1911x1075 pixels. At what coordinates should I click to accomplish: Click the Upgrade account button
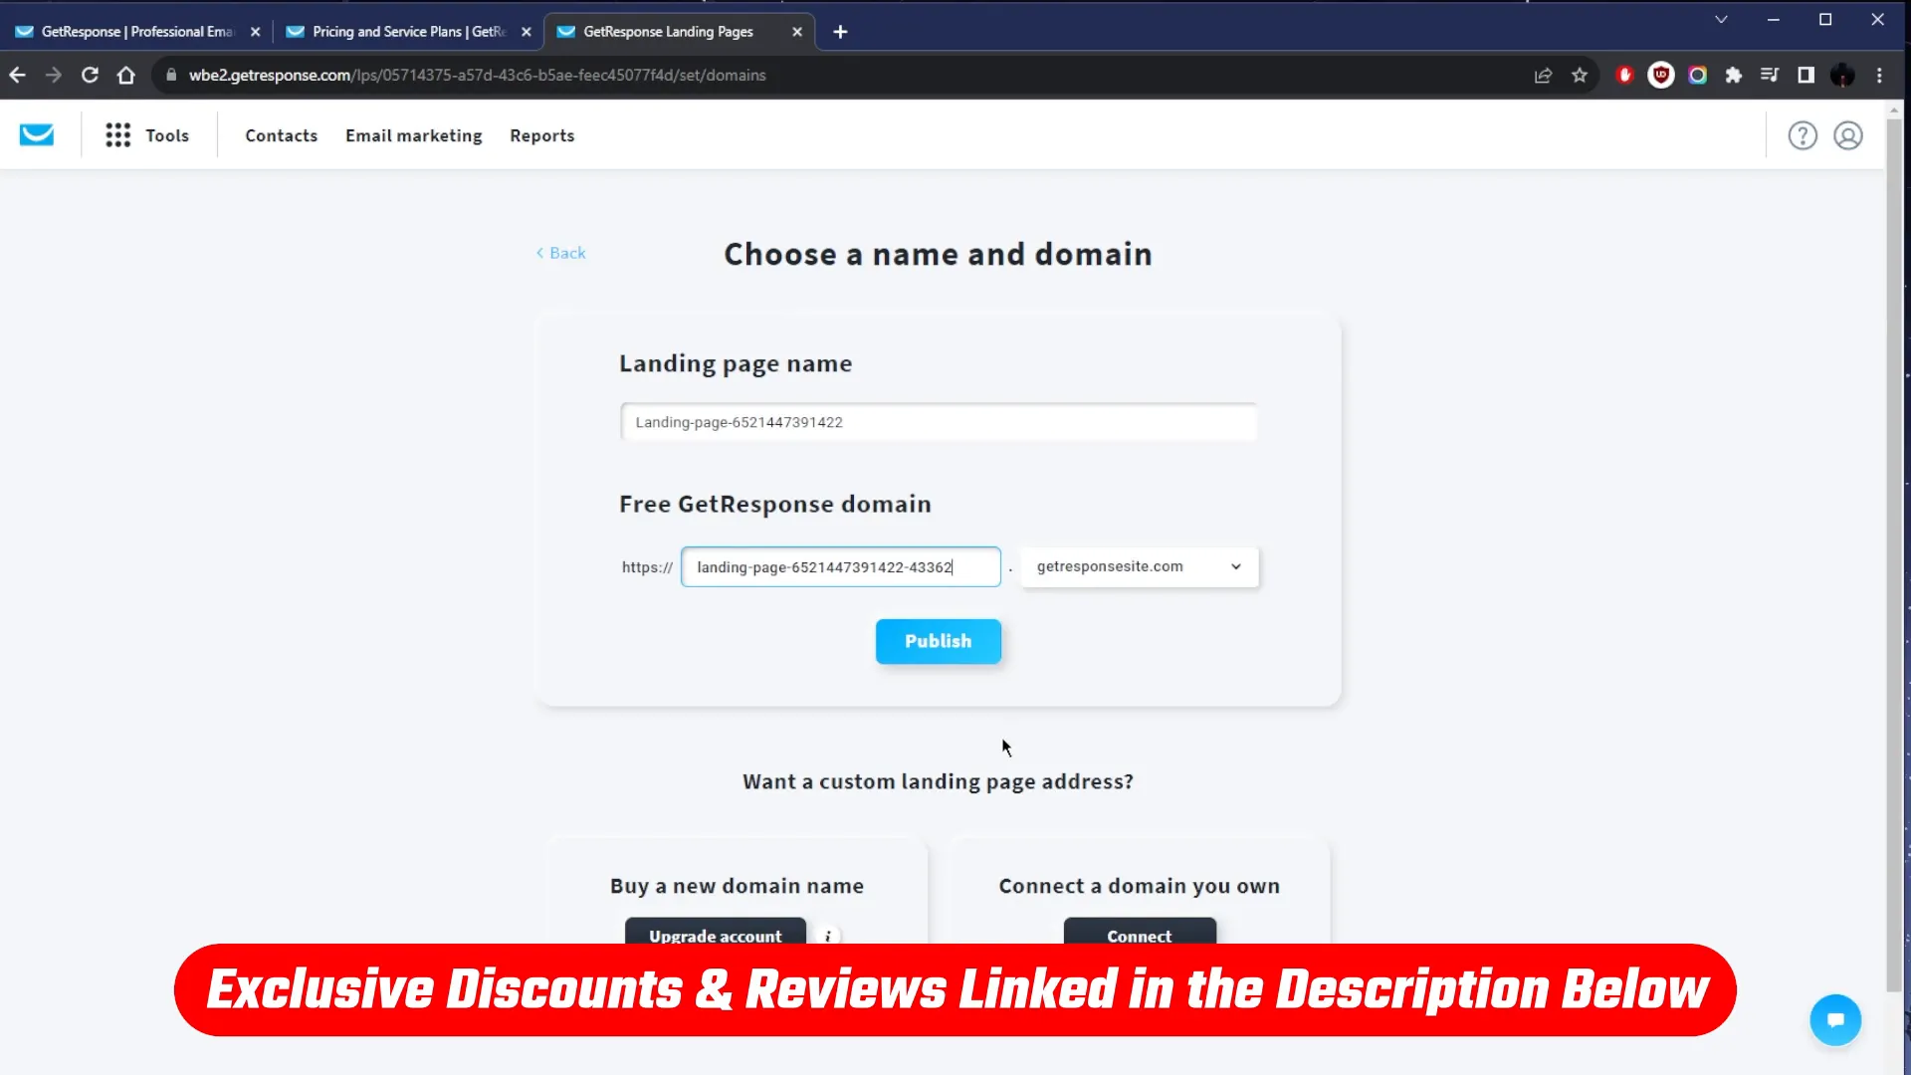716,936
